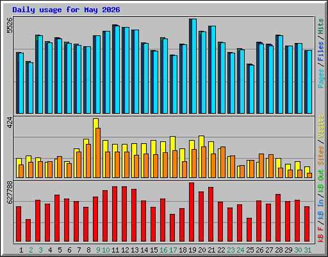Click the red kB bar for day 28

tap(278, 218)
